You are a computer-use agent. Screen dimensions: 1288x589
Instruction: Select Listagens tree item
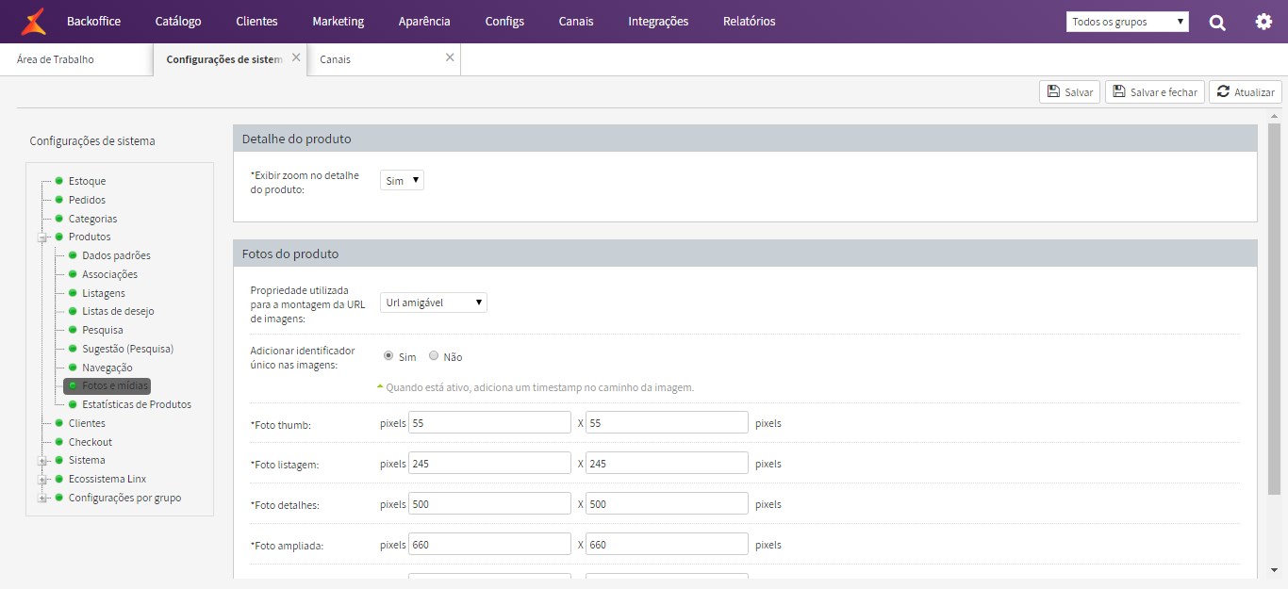[x=104, y=293]
